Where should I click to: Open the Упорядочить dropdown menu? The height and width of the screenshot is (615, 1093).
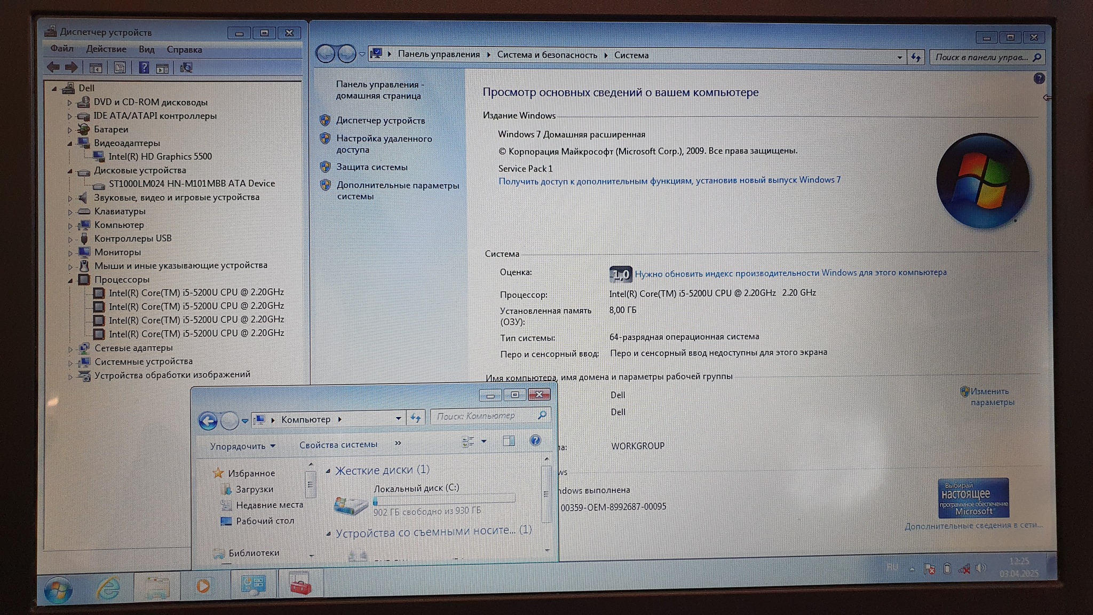(x=242, y=446)
